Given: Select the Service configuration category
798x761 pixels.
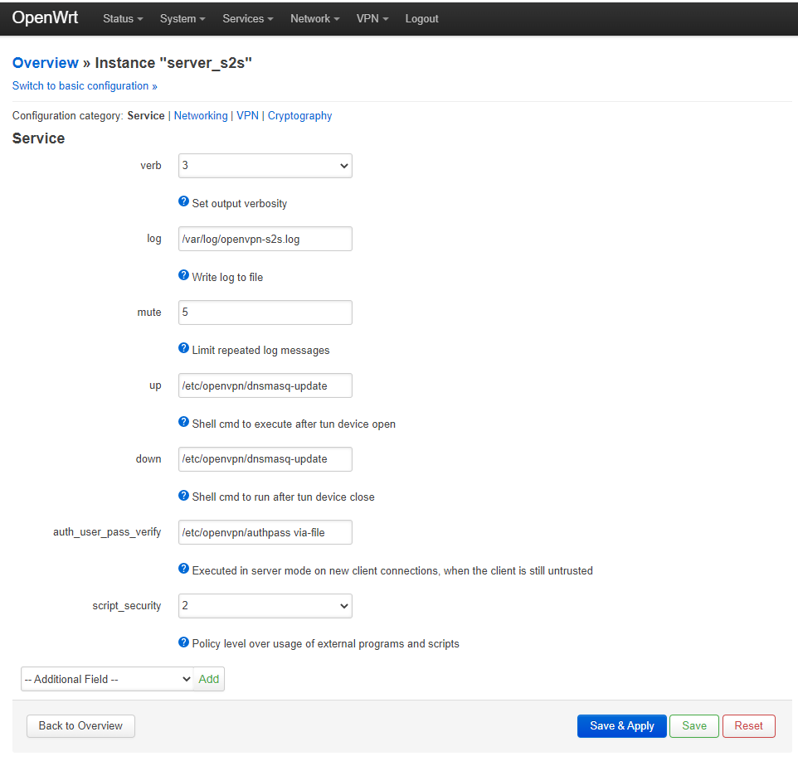Looking at the screenshot, I should (145, 116).
